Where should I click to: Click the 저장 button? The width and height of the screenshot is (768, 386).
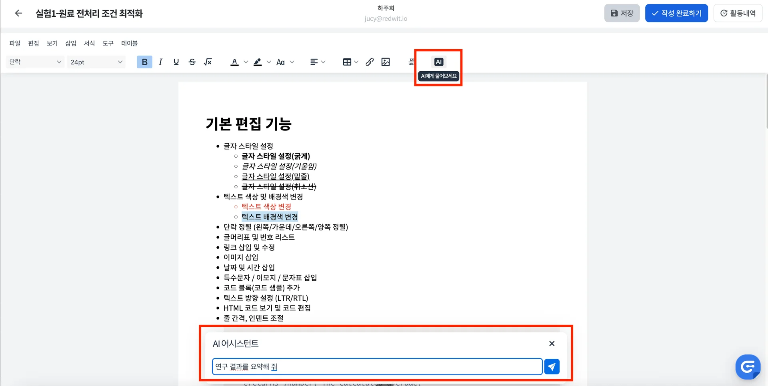point(622,13)
